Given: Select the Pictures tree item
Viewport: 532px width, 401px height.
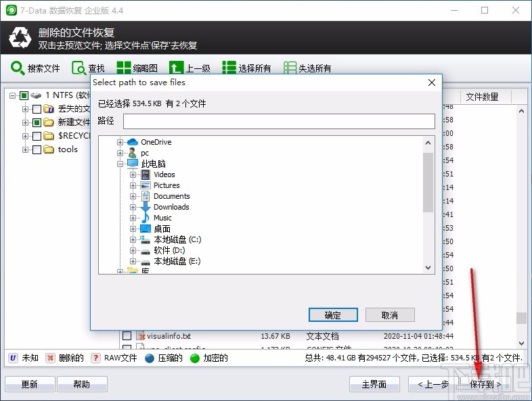Looking at the screenshot, I should point(167,185).
